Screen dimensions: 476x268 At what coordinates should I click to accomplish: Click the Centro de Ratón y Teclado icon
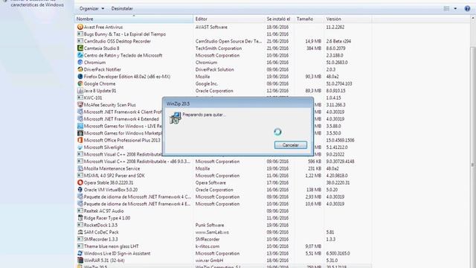tap(80, 55)
